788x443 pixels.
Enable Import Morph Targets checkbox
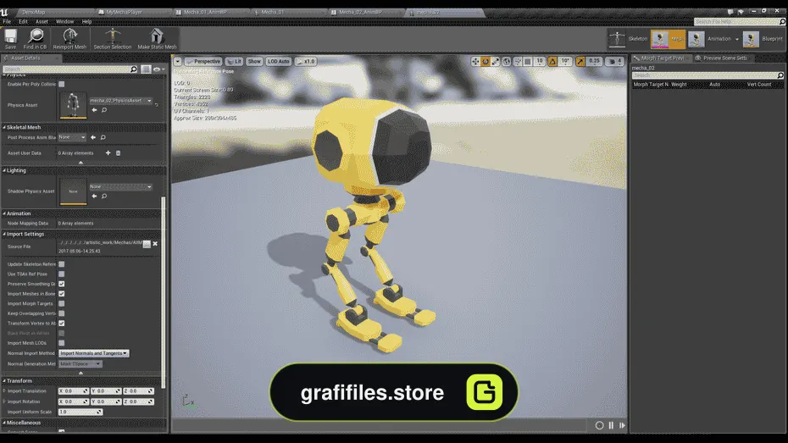pos(61,303)
